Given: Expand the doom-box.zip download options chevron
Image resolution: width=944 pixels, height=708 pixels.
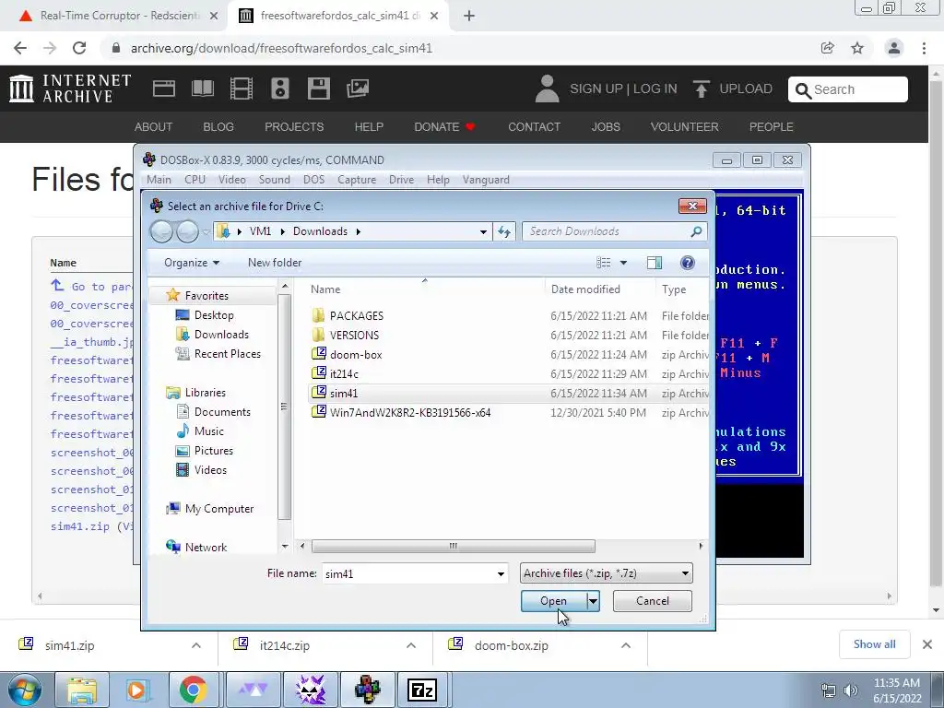Looking at the screenshot, I should [626, 645].
